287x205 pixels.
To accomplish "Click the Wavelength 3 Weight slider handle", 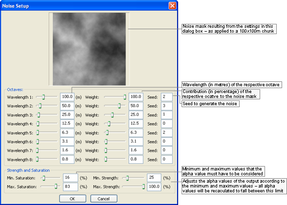I will point(112,115).
